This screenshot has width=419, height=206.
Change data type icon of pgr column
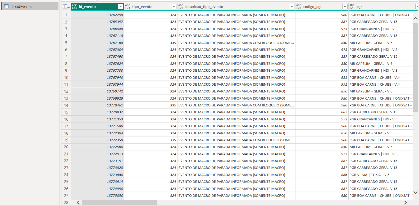(x=352, y=7)
